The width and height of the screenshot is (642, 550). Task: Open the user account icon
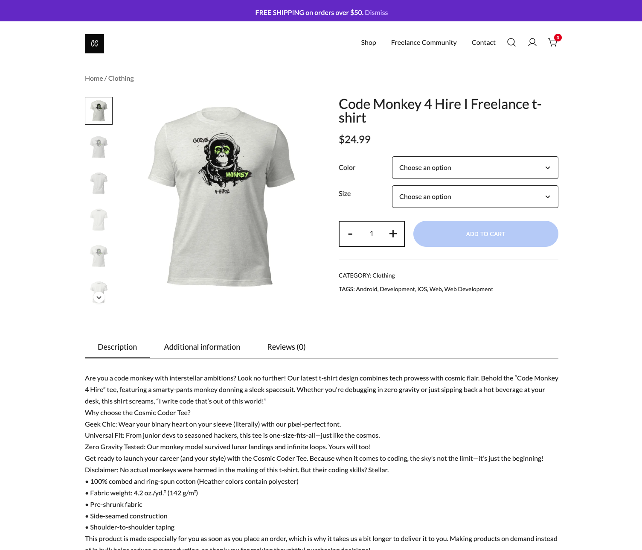532,42
